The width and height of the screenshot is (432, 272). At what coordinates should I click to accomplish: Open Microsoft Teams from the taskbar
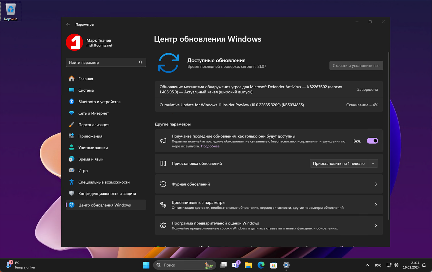[x=236, y=265]
